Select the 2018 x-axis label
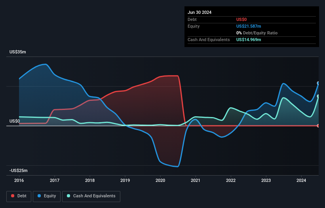Image resolution: width=325 pixels, height=208 pixels. pos(90,180)
